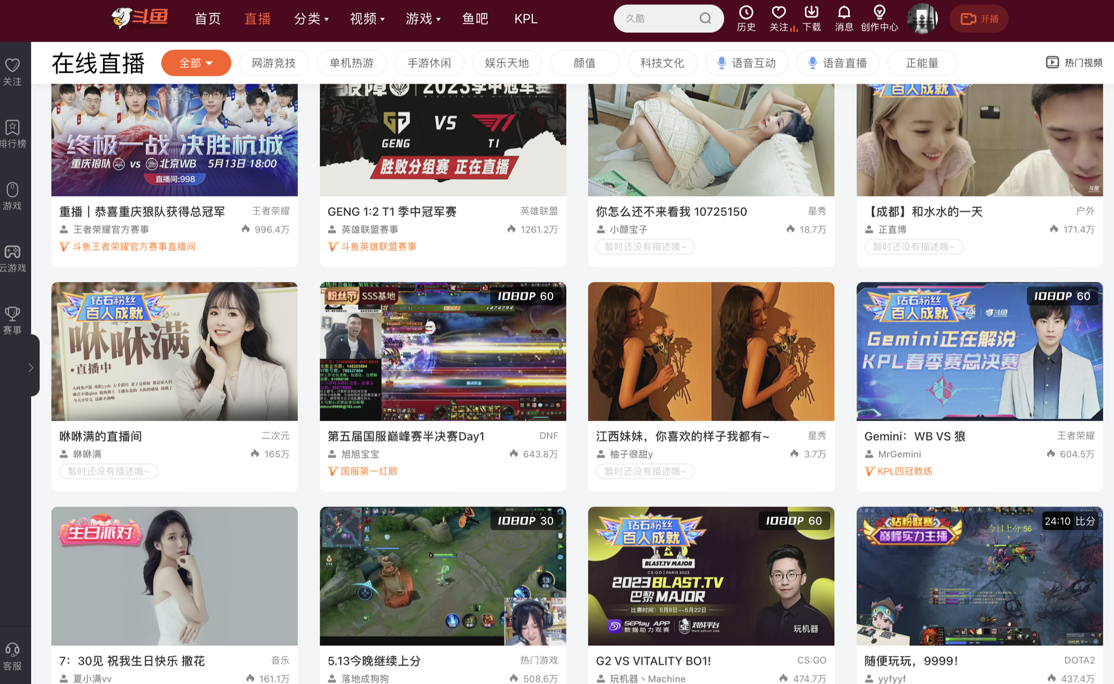
Task: Click title G2 VS VITALITY BO1!
Action: 653,661
